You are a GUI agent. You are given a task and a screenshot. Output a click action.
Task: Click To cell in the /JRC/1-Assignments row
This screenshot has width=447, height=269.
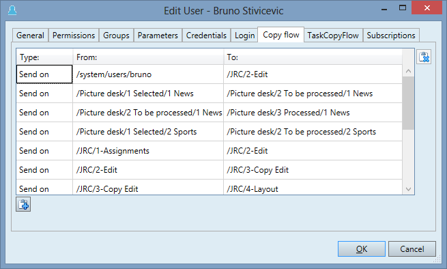point(313,151)
